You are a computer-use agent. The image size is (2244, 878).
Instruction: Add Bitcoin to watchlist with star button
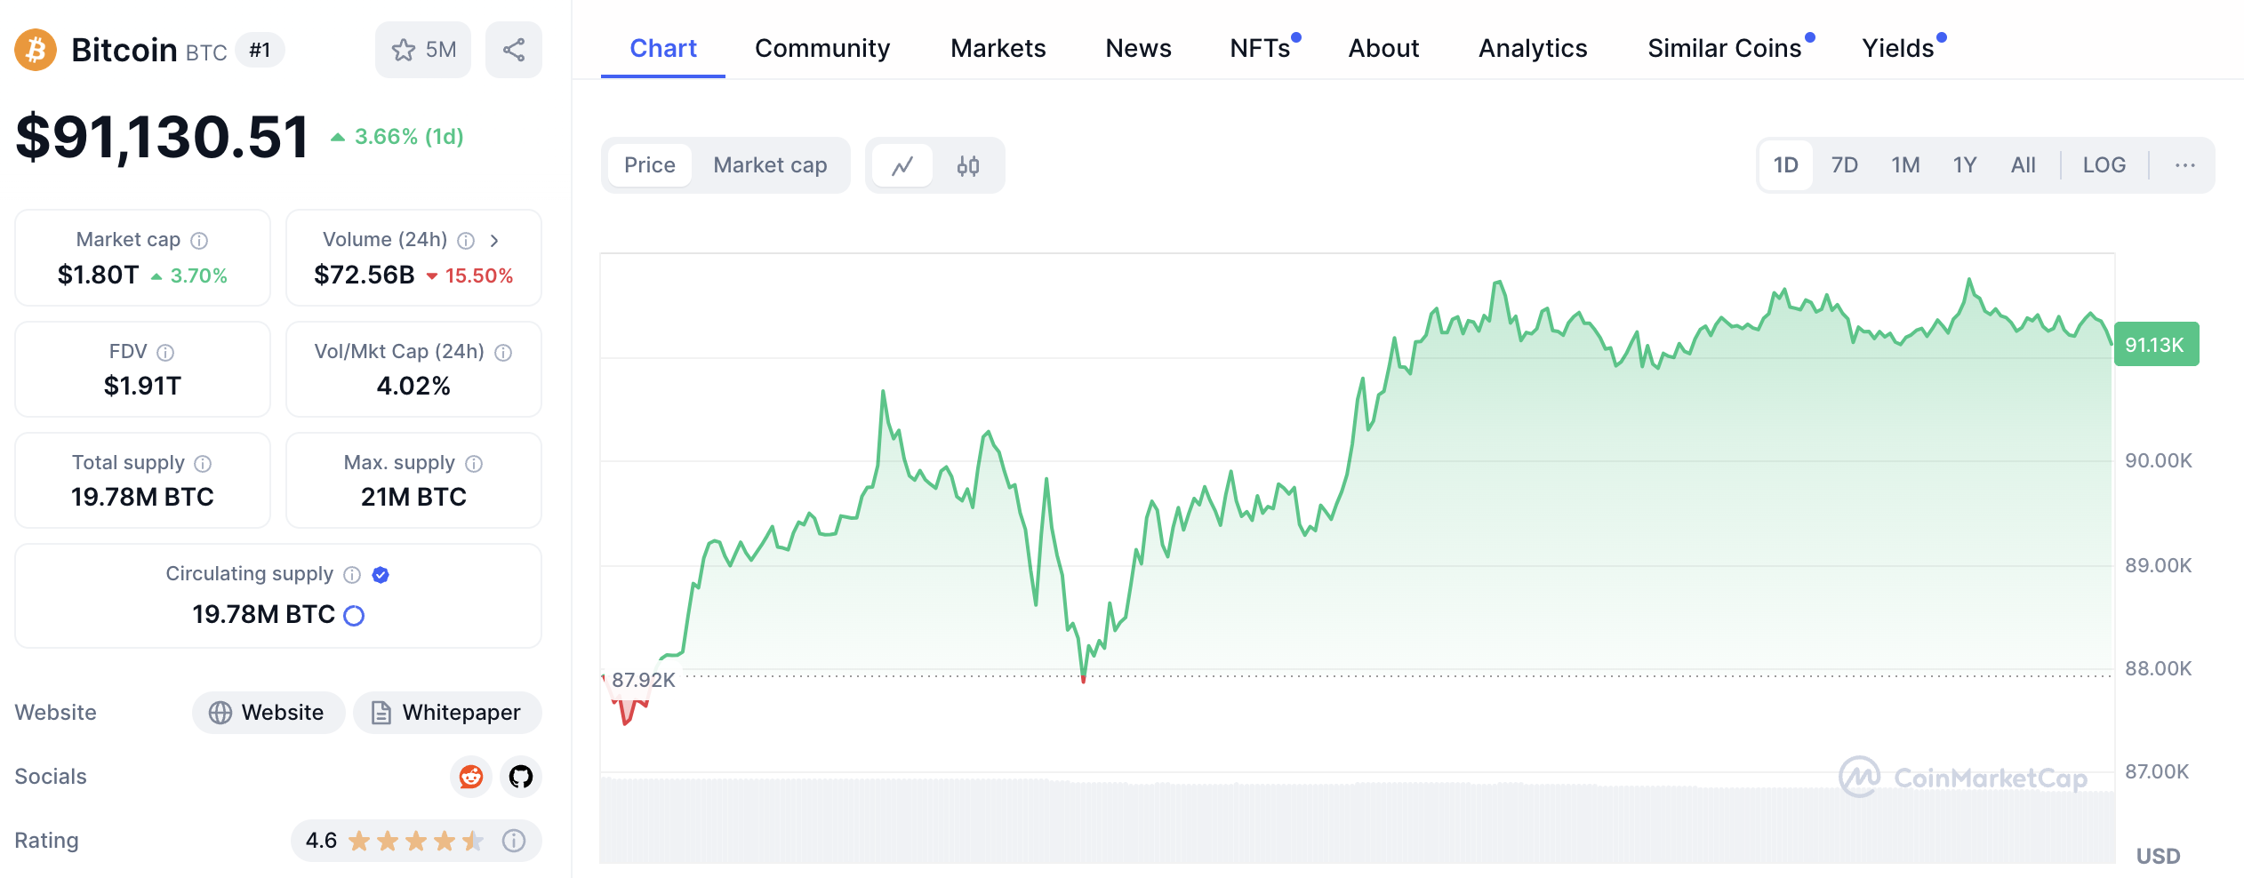(423, 50)
